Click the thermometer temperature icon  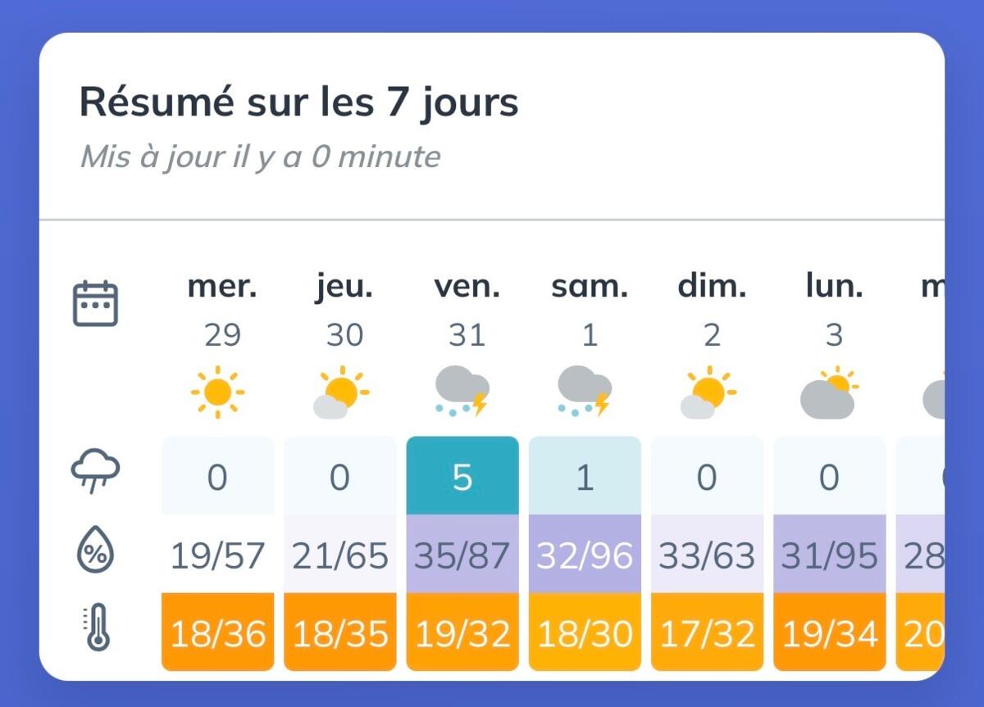[x=97, y=628]
